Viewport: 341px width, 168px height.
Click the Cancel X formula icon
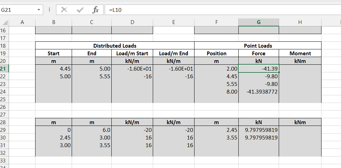point(64,10)
